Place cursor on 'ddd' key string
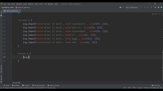This screenshot has height=91, width=163. click(x=74, y=42)
